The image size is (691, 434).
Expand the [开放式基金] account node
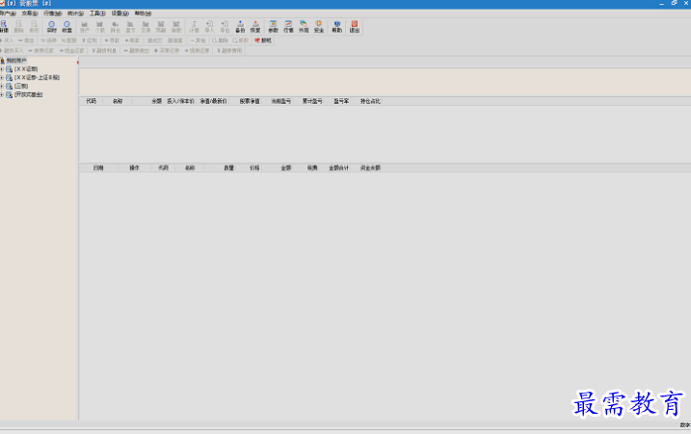2,94
